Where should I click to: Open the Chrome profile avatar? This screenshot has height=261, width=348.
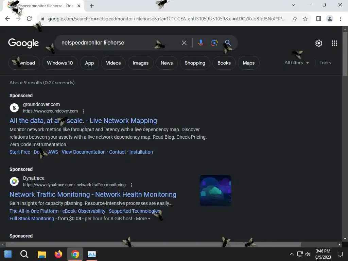(330, 19)
